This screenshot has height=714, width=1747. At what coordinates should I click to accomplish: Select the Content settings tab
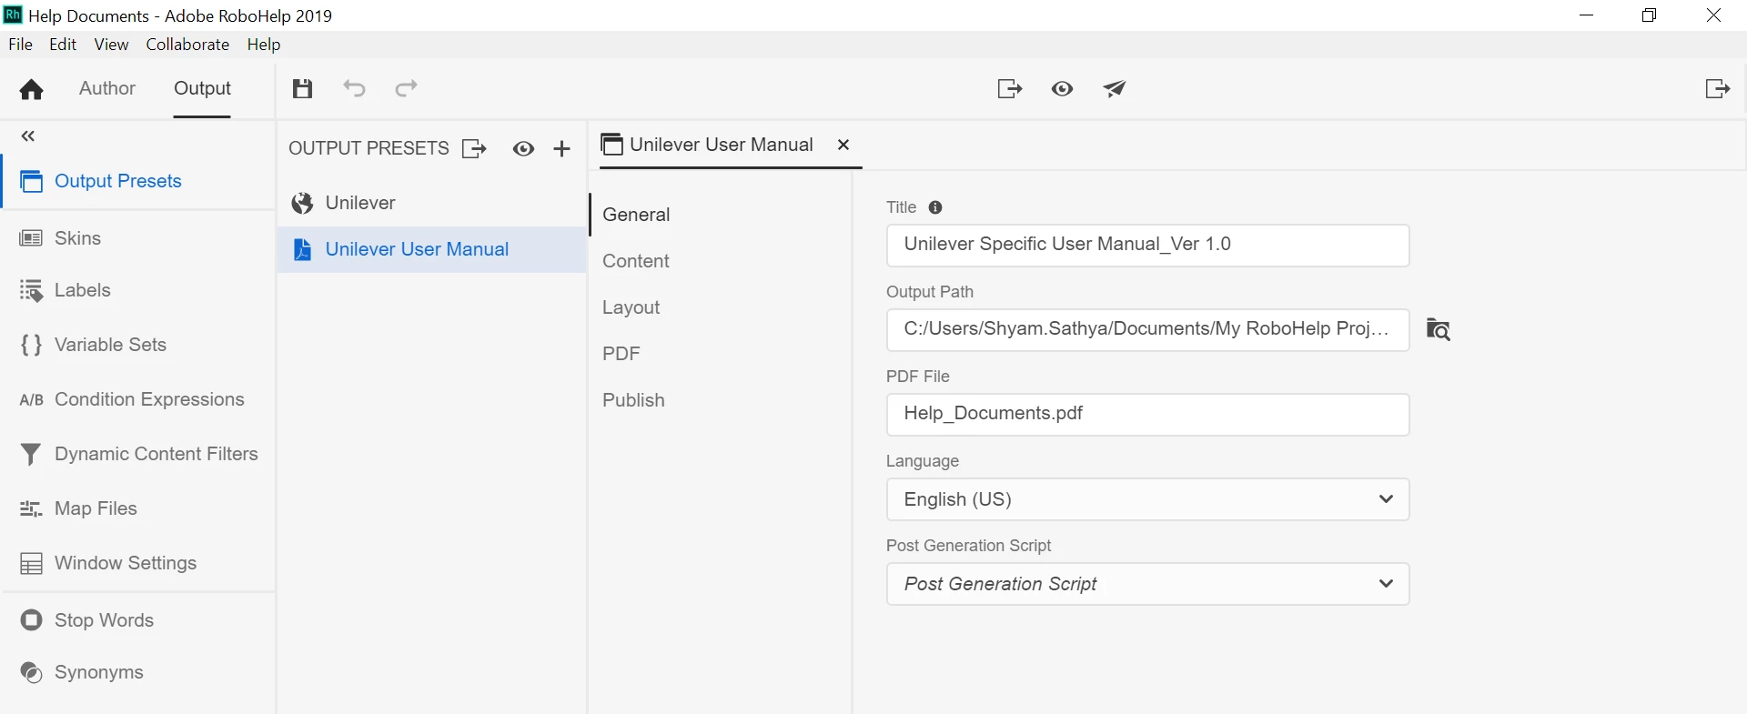pyautogui.click(x=636, y=261)
